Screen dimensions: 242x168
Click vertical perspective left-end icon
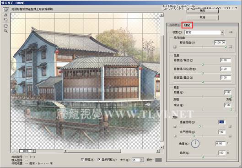(175, 126)
